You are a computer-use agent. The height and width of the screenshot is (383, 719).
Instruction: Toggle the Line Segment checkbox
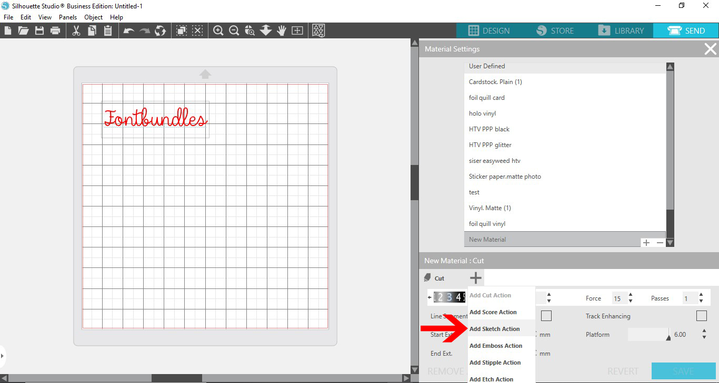pyautogui.click(x=546, y=316)
